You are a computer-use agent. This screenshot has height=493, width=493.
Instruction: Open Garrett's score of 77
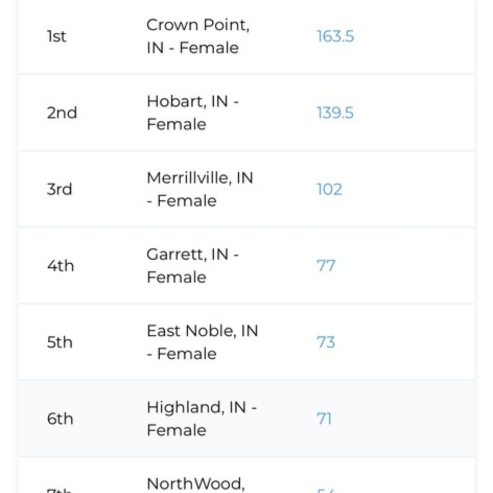(326, 266)
